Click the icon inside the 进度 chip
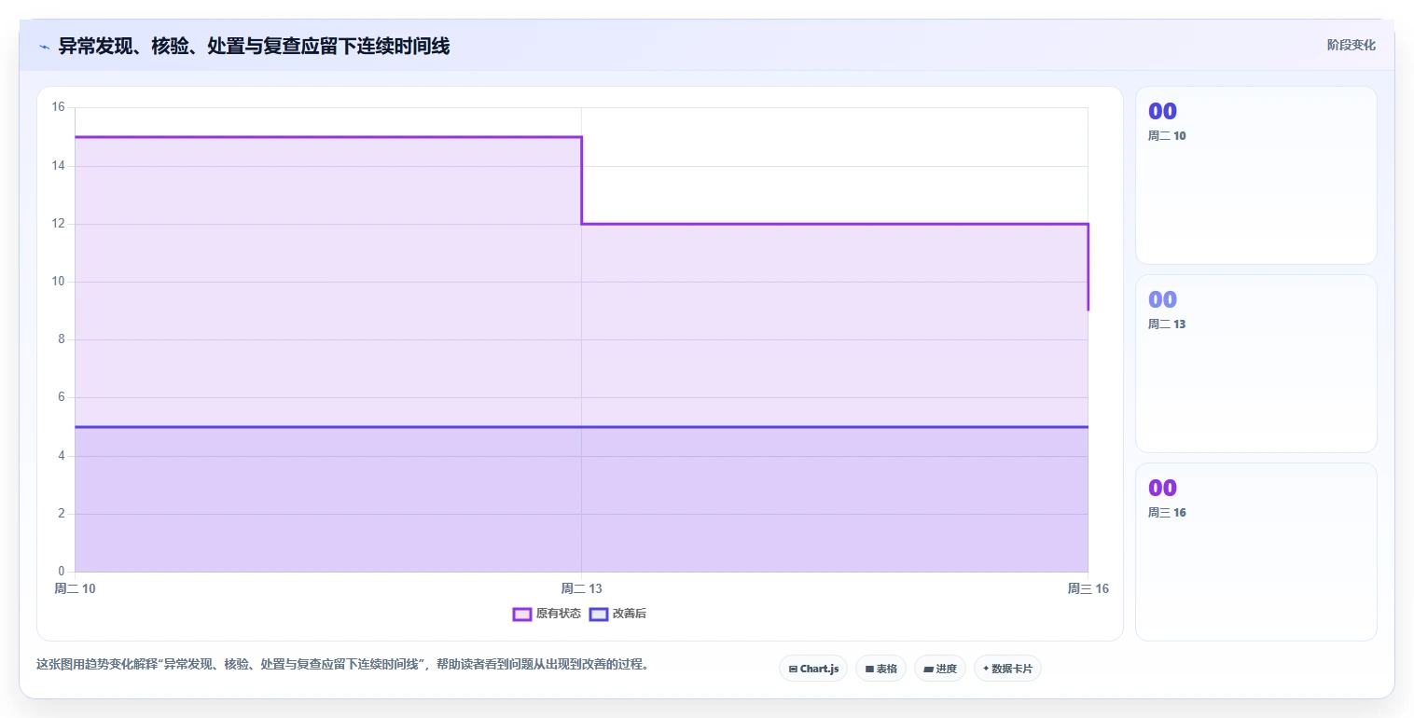Image resolution: width=1414 pixels, height=718 pixels. (928, 669)
